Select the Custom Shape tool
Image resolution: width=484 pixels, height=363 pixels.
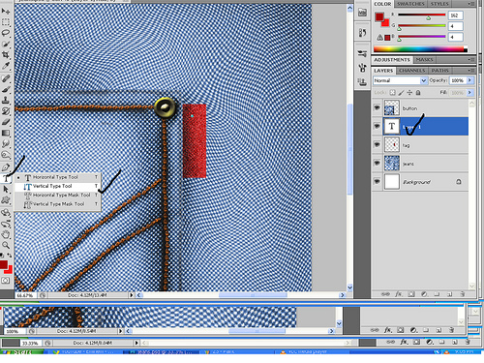pyautogui.click(x=6, y=200)
